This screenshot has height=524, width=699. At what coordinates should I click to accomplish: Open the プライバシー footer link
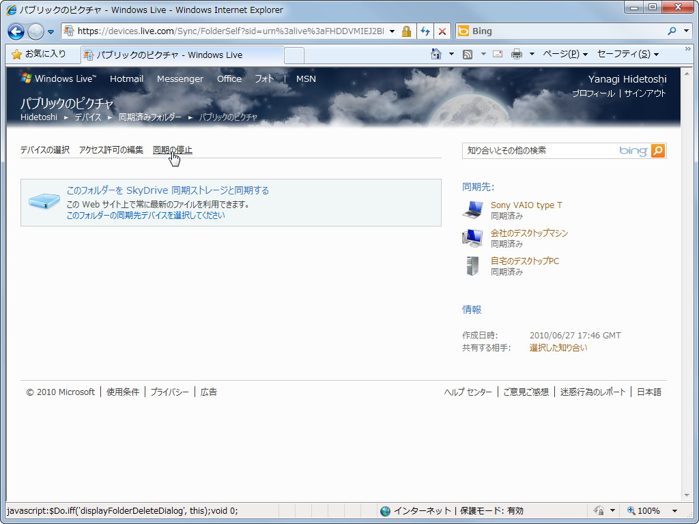[169, 392]
